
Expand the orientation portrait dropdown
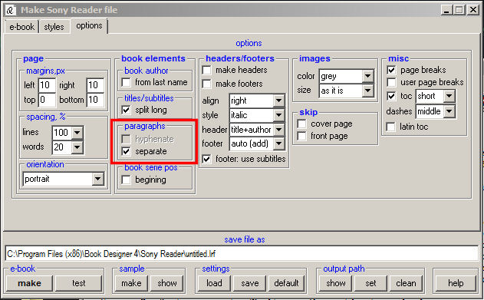click(97, 179)
